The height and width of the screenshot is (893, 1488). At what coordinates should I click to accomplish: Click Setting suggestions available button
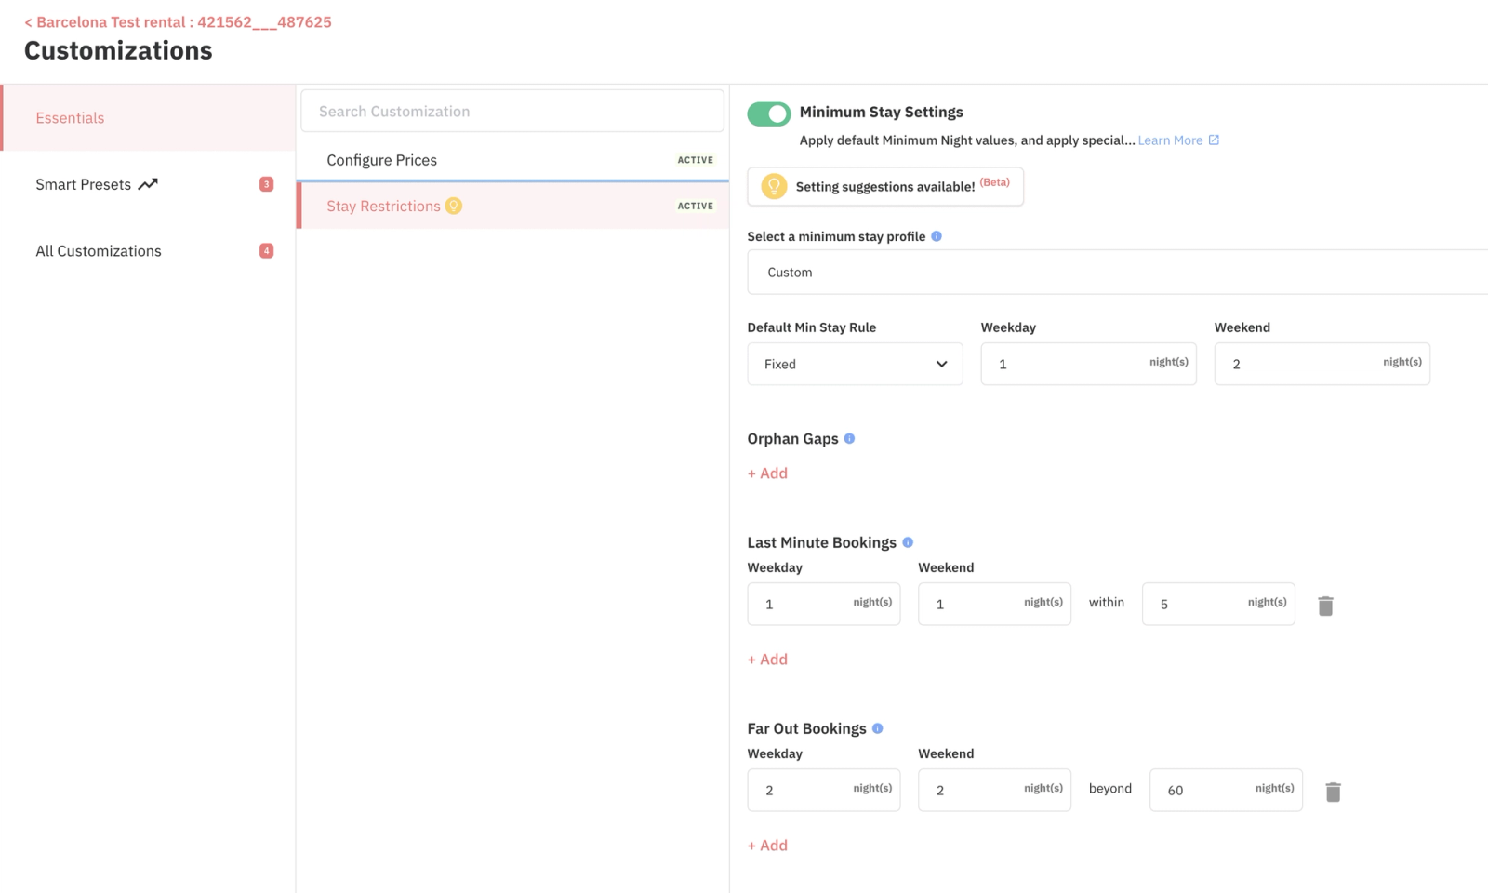click(x=885, y=186)
